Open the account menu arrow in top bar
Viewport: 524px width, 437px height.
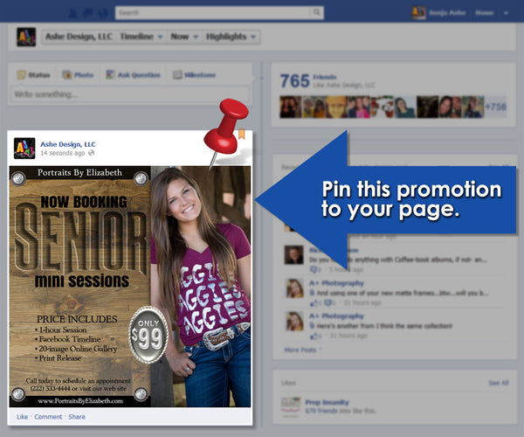506,13
